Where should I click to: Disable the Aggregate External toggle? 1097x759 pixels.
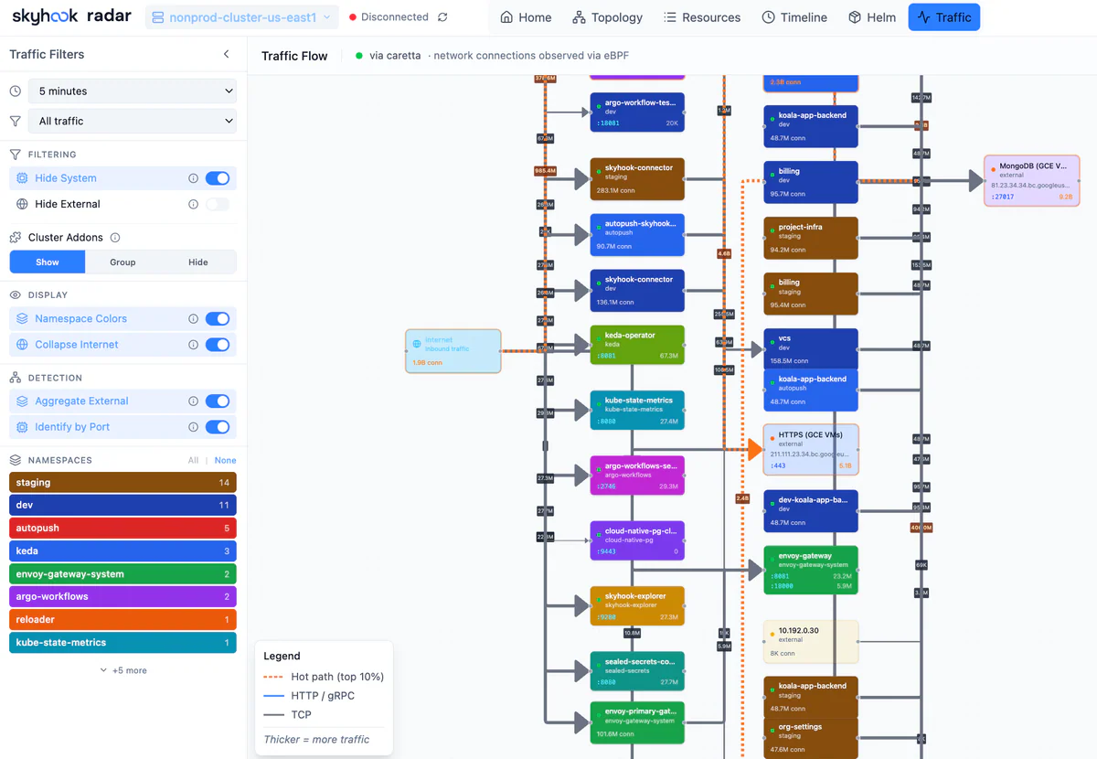pos(218,401)
